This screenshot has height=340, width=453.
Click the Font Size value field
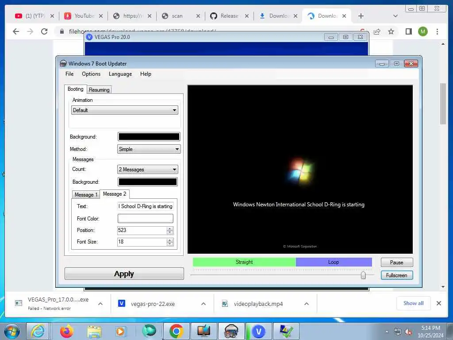click(142, 242)
